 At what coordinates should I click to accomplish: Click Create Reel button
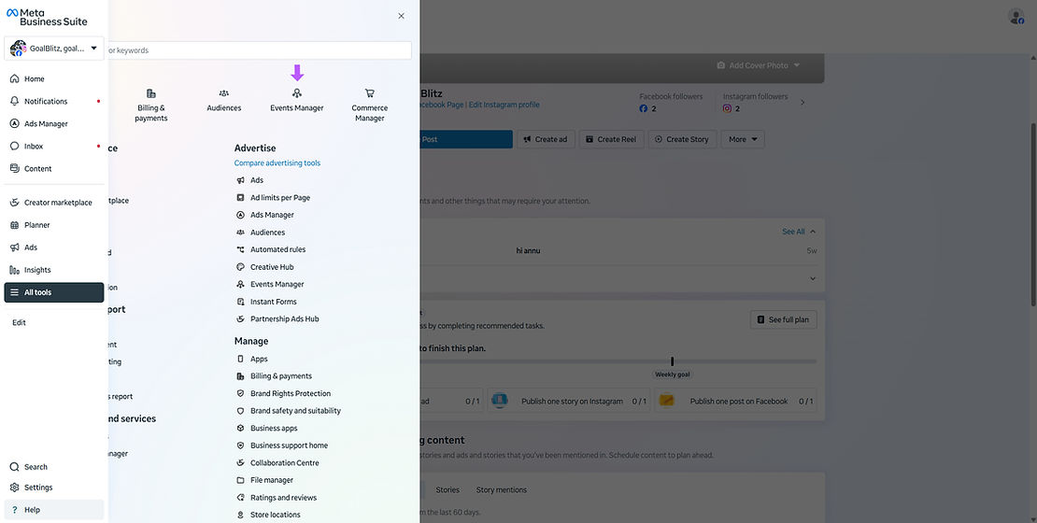pyautogui.click(x=612, y=139)
